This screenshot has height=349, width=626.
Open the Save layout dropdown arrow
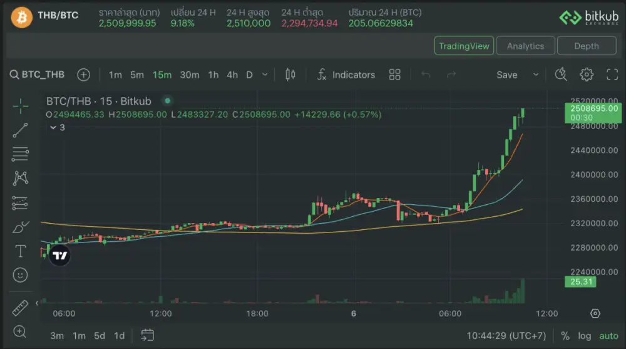click(536, 75)
